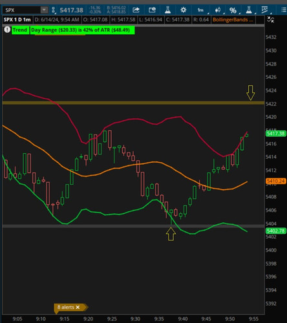Click the BollingerBands study label
The width and height of the screenshot is (287, 323).
click(233, 20)
